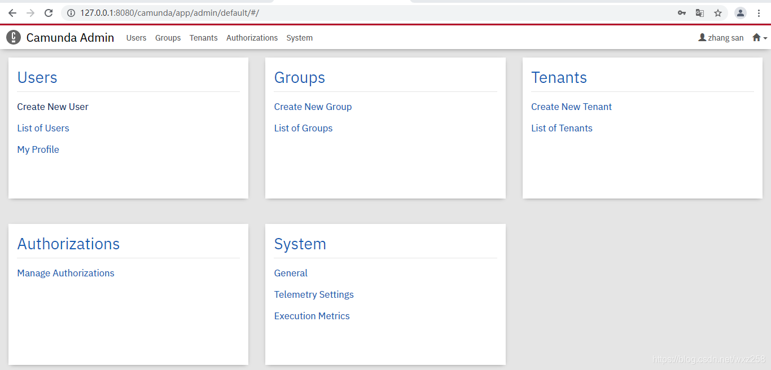The image size is (771, 370).
Task: Open Chrome three-dot menu
Action: pos(759,13)
